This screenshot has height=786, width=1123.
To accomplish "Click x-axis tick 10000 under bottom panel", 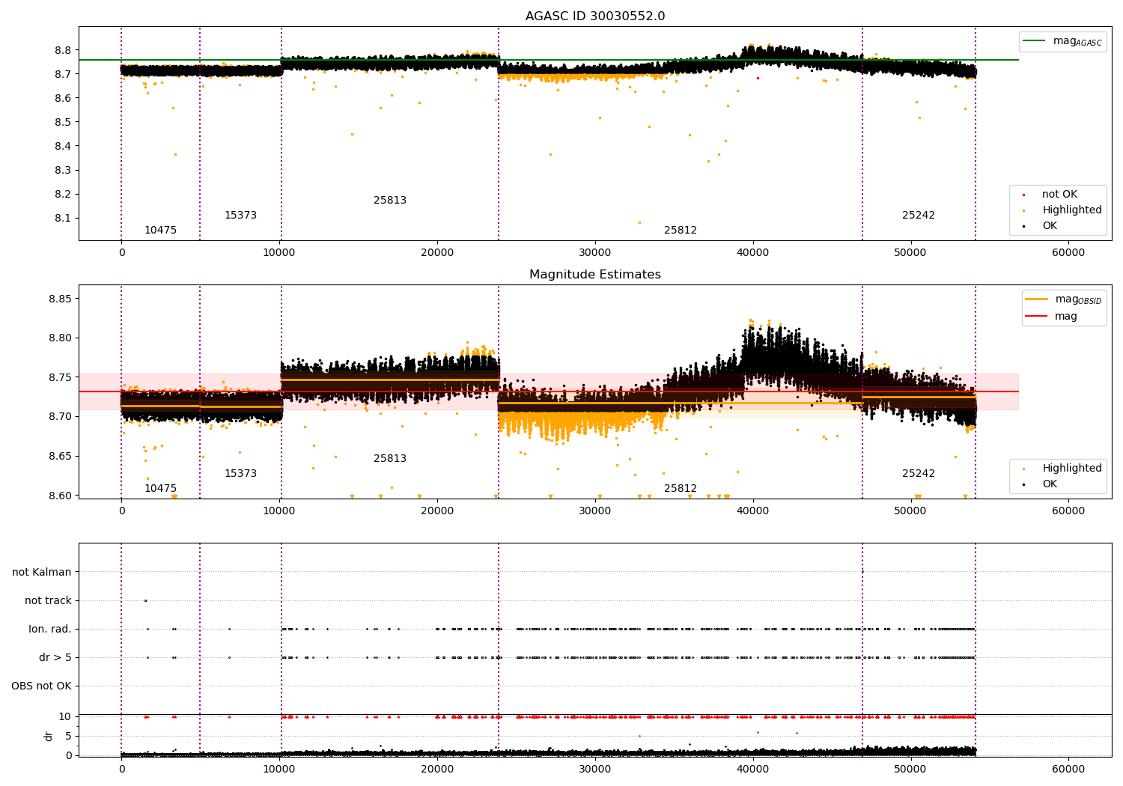I will point(279,769).
